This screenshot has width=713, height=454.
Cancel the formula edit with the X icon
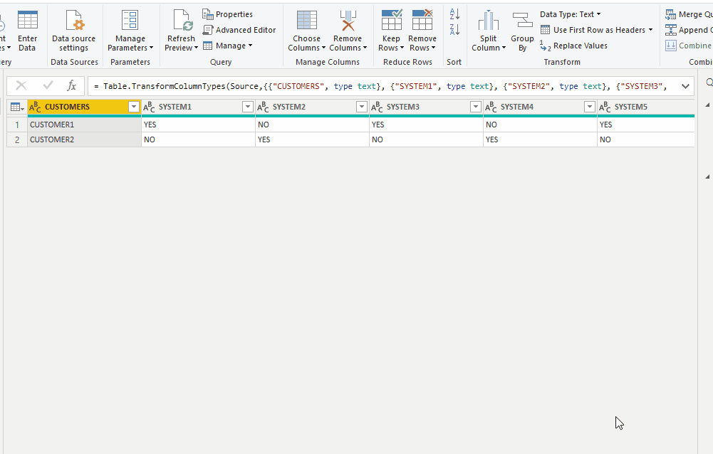[21, 85]
